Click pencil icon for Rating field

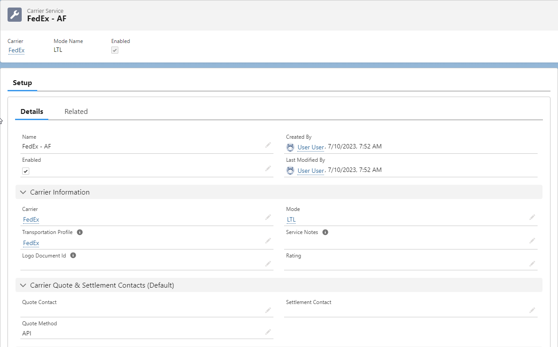tap(532, 264)
